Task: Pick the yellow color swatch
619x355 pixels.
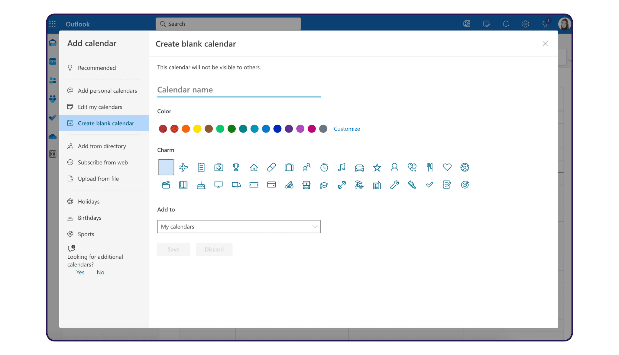Action: coord(197,129)
